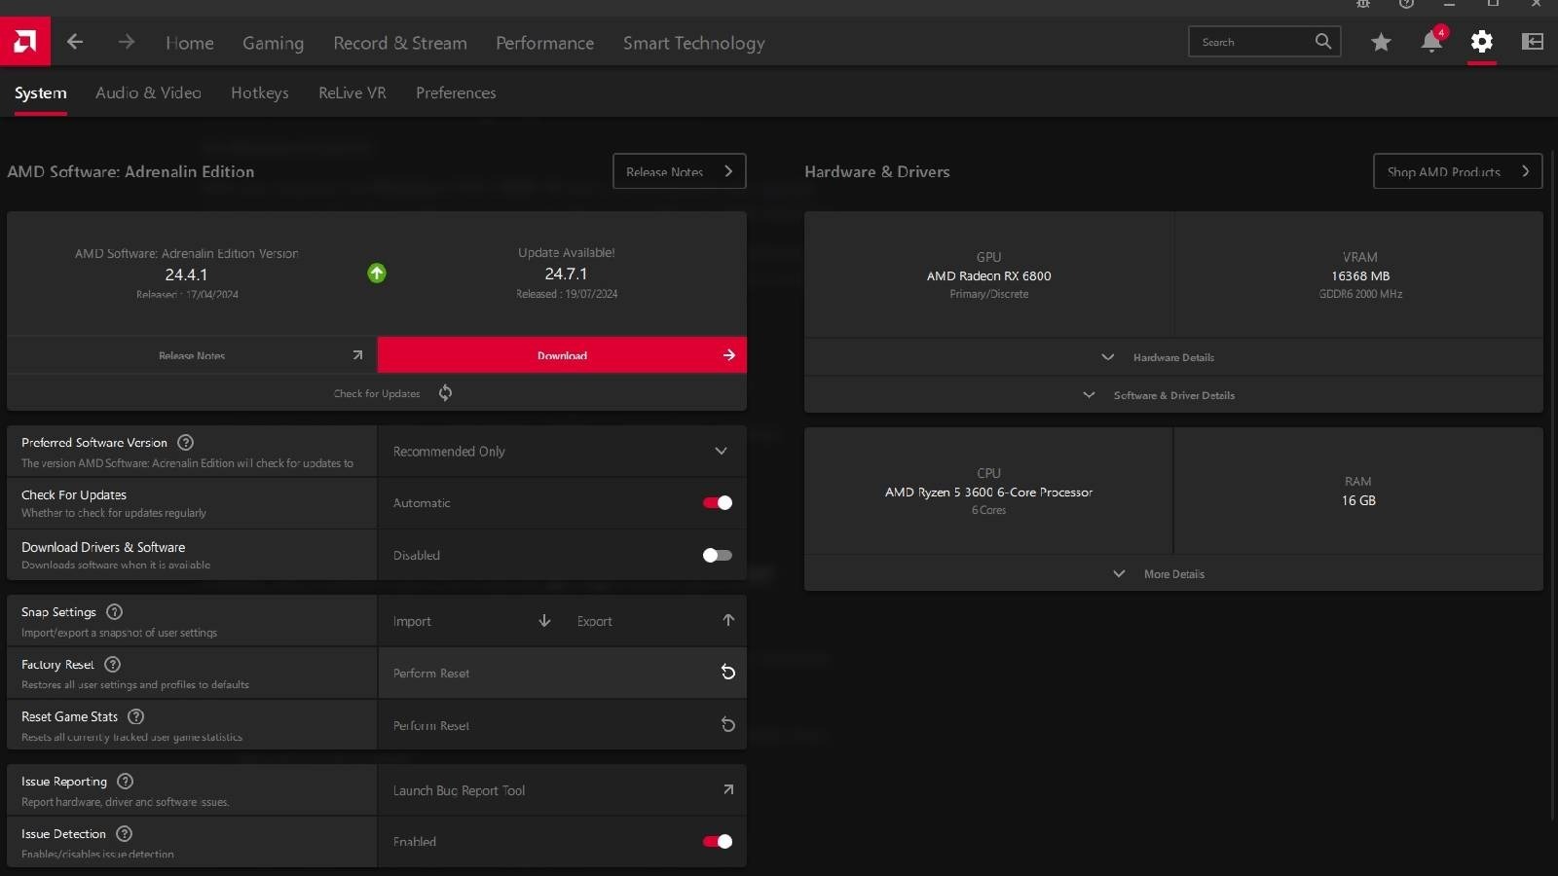Switch to the ReLive VR tab
The height and width of the screenshot is (876, 1558).
coord(352,93)
